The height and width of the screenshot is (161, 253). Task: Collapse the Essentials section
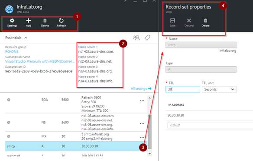26,38
